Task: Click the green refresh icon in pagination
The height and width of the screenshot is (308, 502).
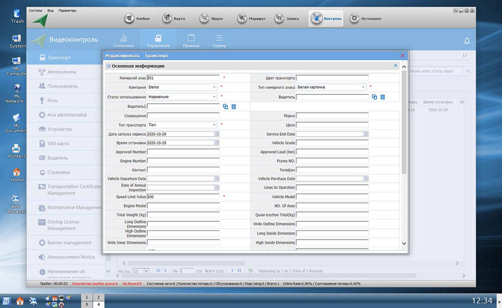Action: [x=250, y=271]
